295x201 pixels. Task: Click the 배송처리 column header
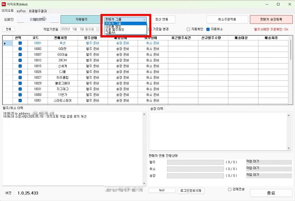coord(273,38)
